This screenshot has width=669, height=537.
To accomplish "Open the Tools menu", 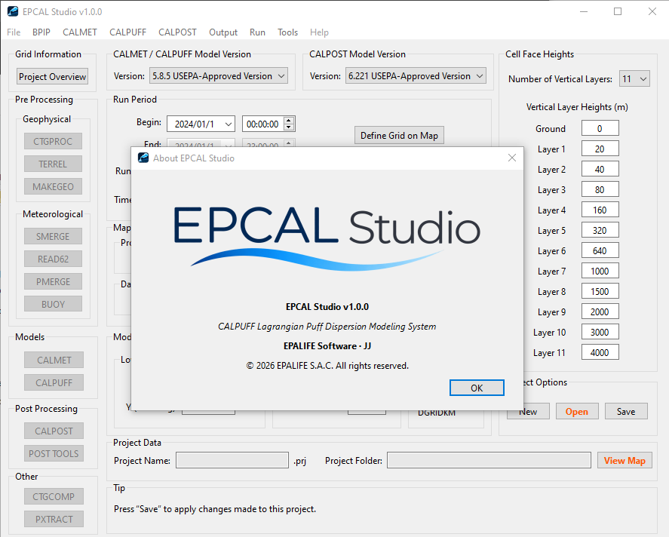I will [x=287, y=32].
